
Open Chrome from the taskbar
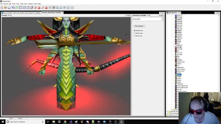[x=65, y=122]
